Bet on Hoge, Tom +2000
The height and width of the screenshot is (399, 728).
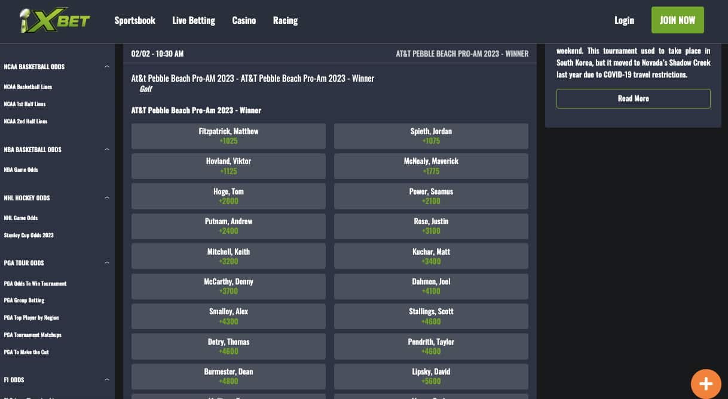[x=228, y=196]
